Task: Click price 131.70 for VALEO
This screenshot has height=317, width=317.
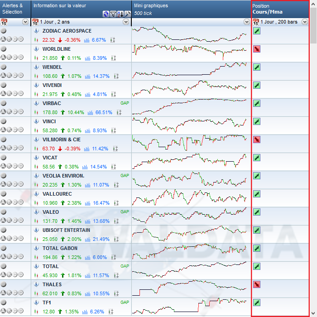Action: pyautogui.click(x=50, y=221)
